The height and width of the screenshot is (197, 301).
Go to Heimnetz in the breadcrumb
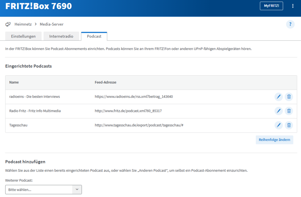pyautogui.click(x=23, y=24)
